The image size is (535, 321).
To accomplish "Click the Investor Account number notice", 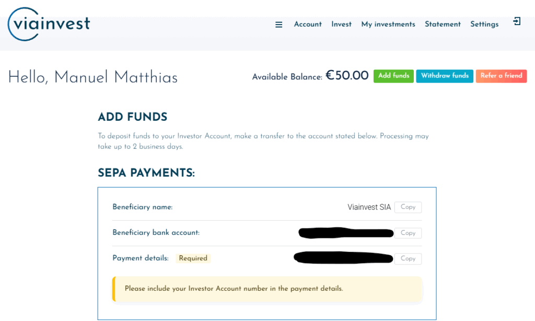I will (234, 289).
